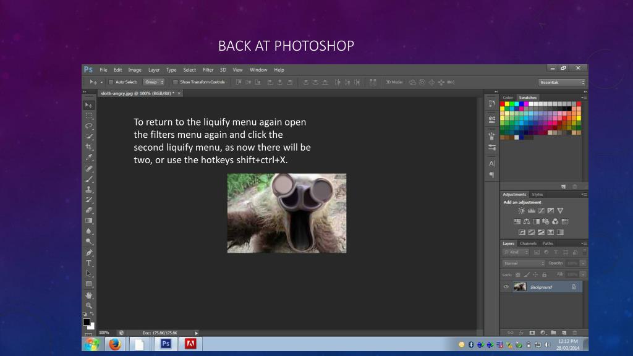Click the Windows Start button

tap(91, 344)
